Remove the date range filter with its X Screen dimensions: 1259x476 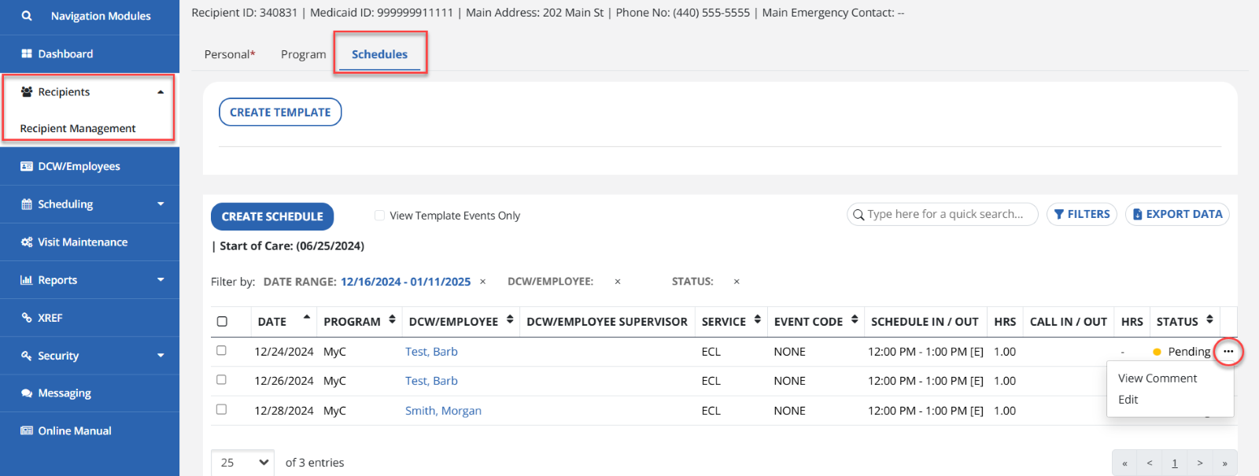tap(483, 282)
